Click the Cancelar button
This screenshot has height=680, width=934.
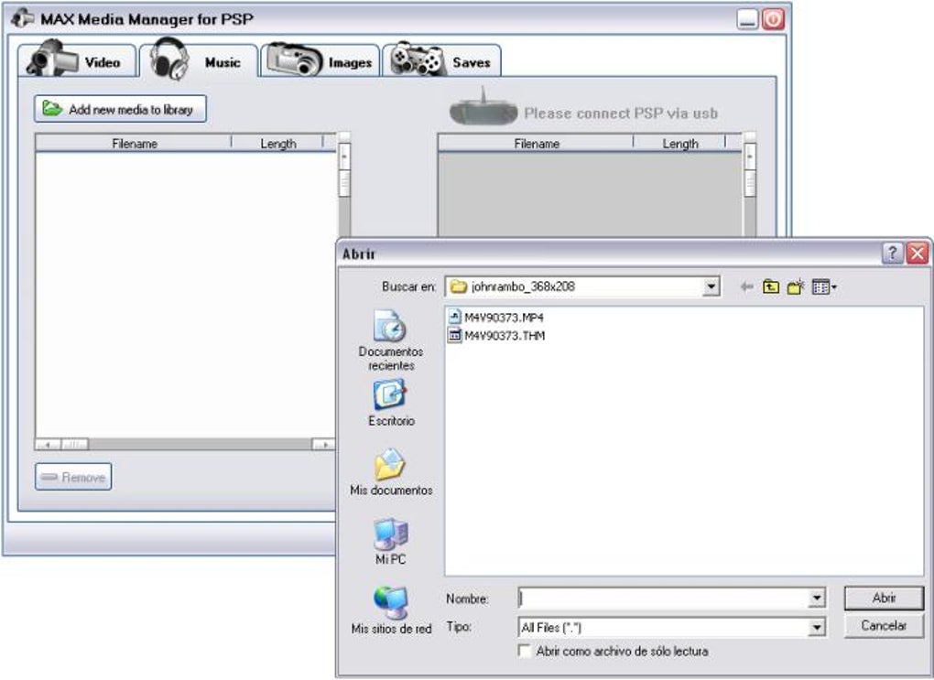[x=884, y=626]
